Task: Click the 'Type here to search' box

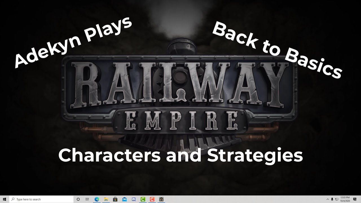Action: click(x=41, y=199)
